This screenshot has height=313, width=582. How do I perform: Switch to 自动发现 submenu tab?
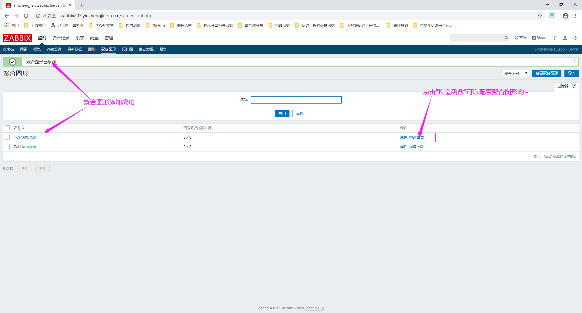pyautogui.click(x=146, y=49)
